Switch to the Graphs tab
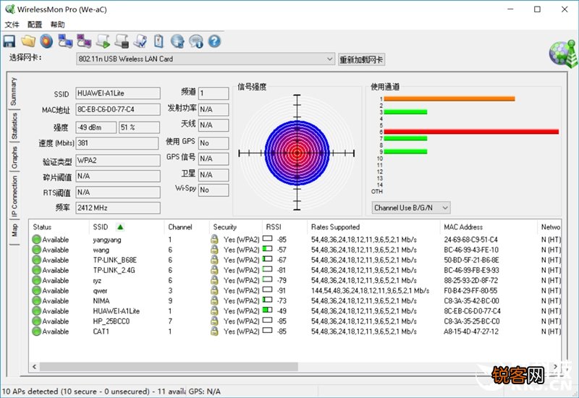This screenshot has width=579, height=398. [x=14, y=158]
